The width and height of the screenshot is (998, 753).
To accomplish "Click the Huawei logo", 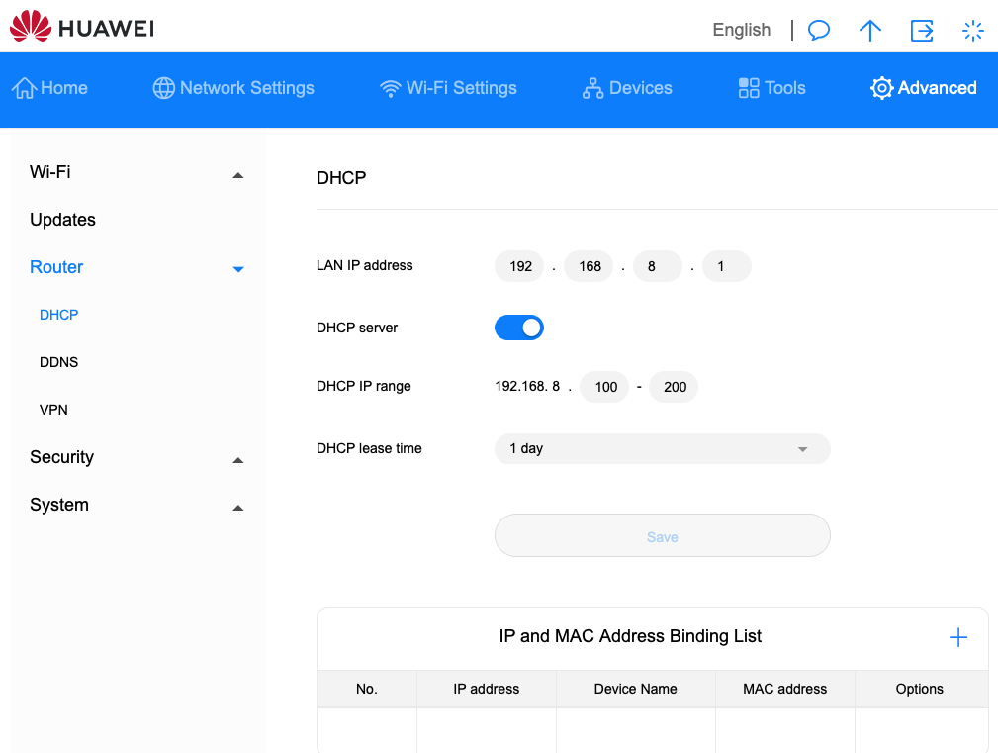I will [x=82, y=26].
